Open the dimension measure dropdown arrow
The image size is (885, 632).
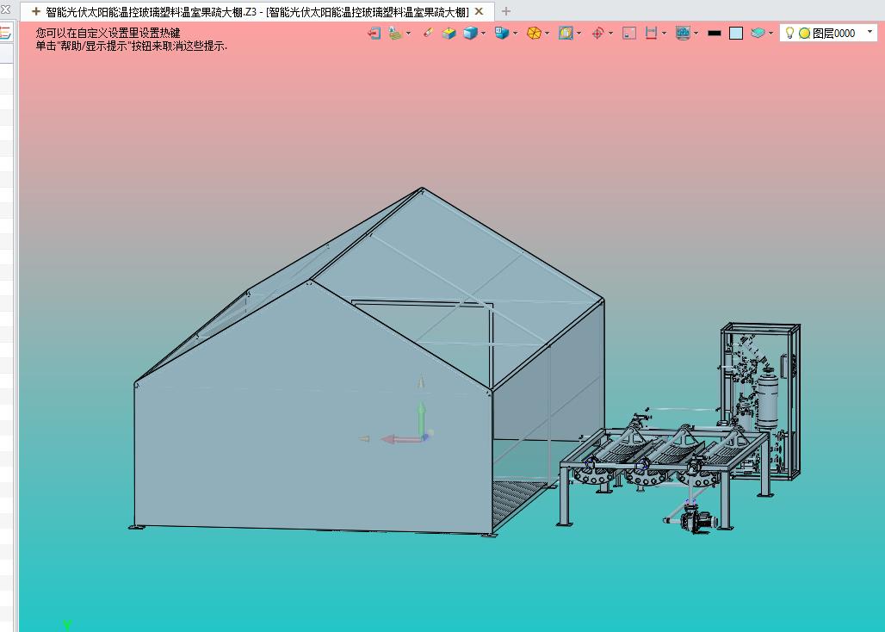coord(665,34)
